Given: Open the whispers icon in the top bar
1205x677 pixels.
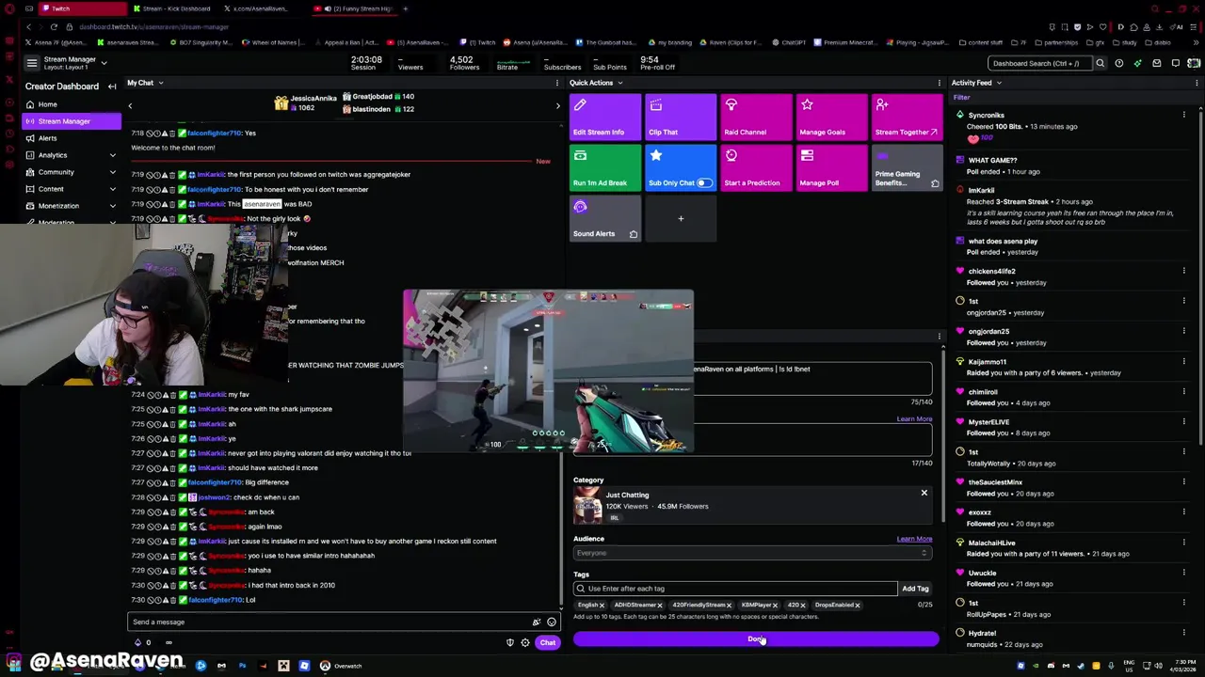Looking at the screenshot, I should (x=1176, y=63).
